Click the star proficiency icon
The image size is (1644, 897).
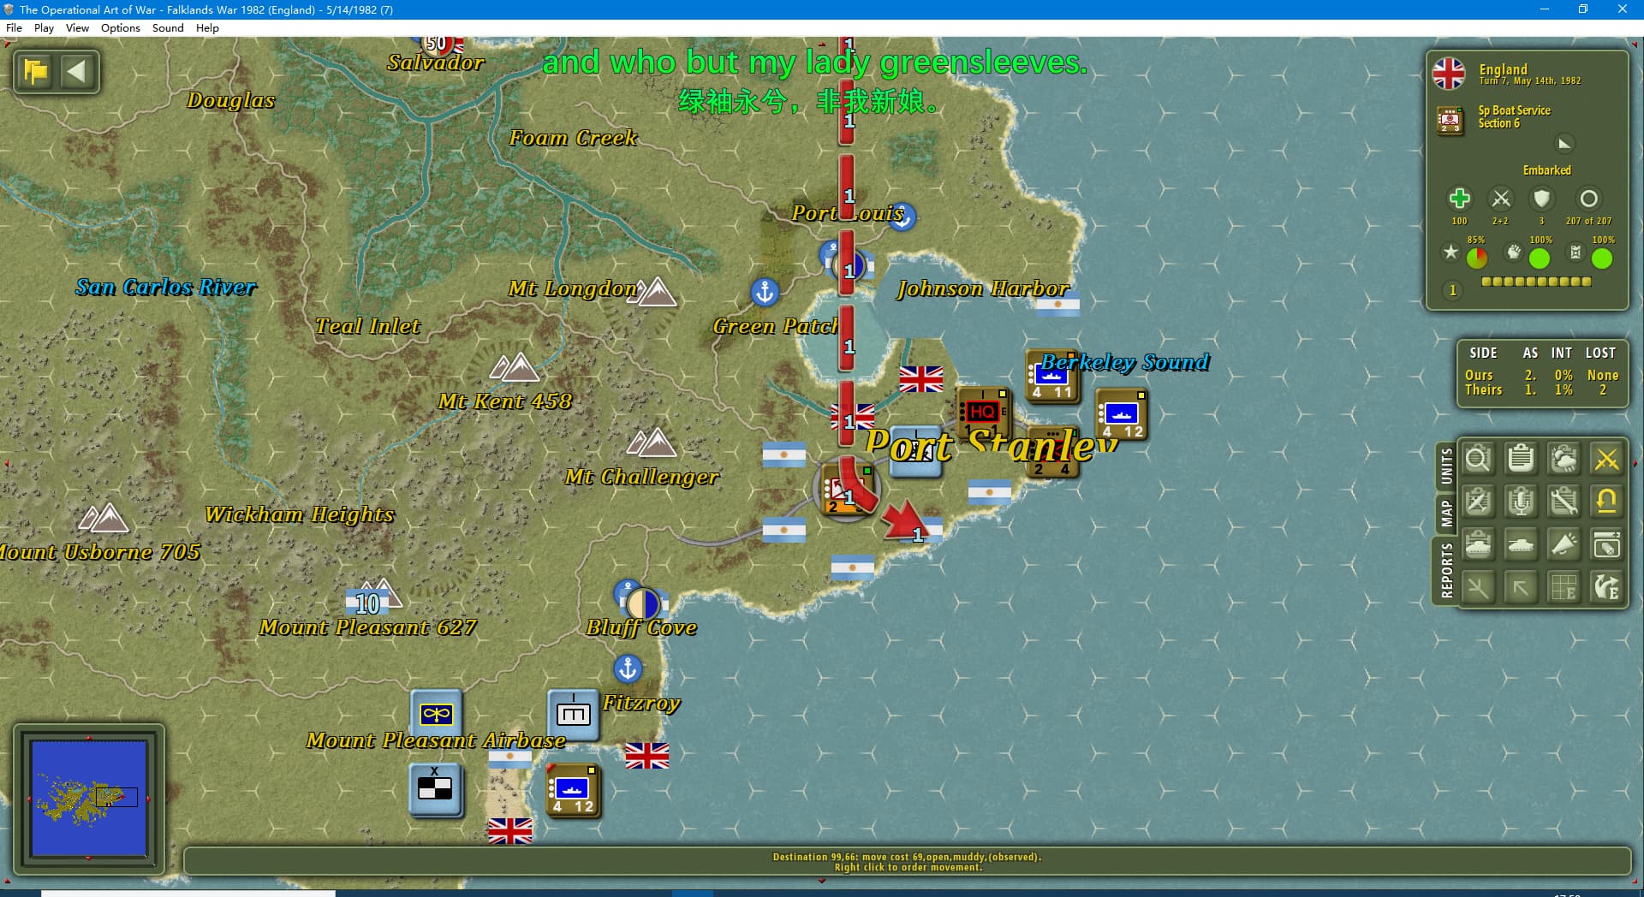click(1450, 252)
